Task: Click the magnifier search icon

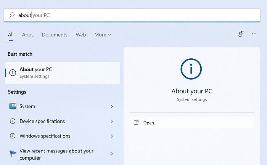Action: point(12,15)
